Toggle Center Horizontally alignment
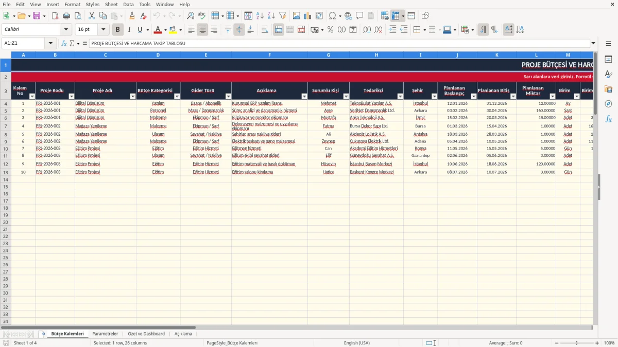The height and width of the screenshot is (347, 618). [x=202, y=30]
